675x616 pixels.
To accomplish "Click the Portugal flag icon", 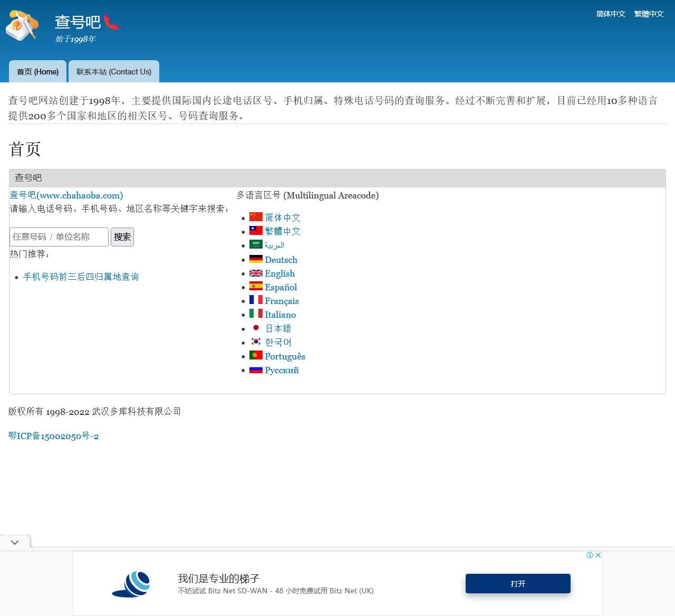I will pos(256,355).
